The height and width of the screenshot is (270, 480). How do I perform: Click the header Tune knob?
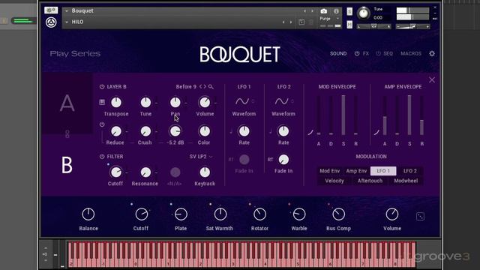[364, 13]
